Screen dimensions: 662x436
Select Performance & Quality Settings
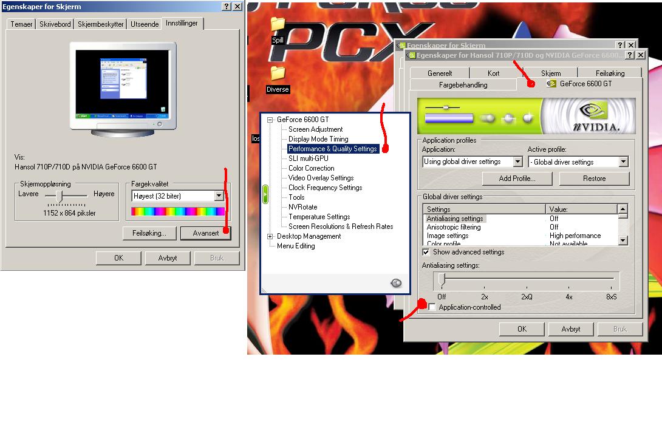click(x=333, y=149)
